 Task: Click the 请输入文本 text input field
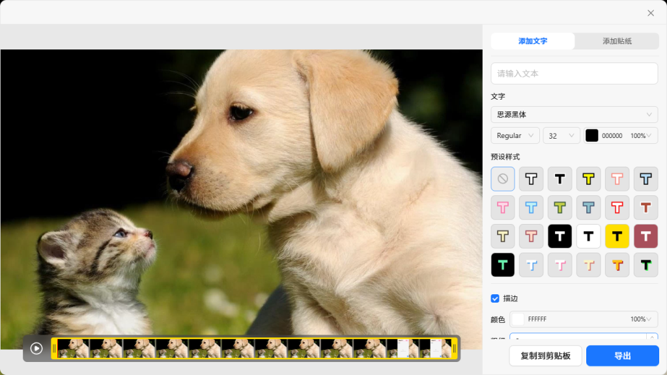[574, 74]
